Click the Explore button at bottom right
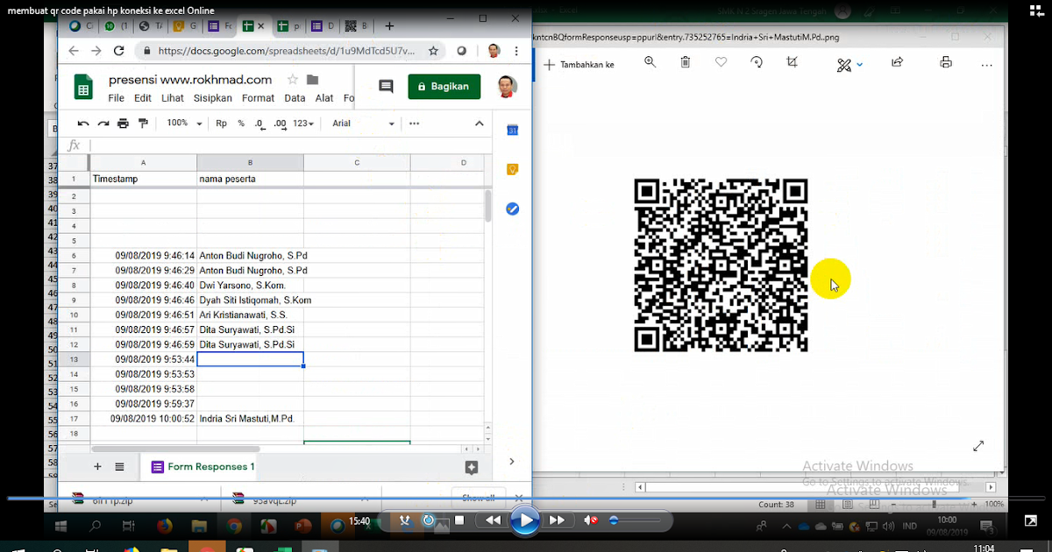The image size is (1052, 552). pyautogui.click(x=472, y=468)
